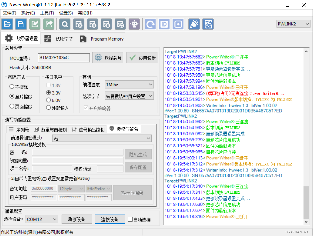
Task: Open the 编程速度 1M hz dropdown
Action: [129, 84]
